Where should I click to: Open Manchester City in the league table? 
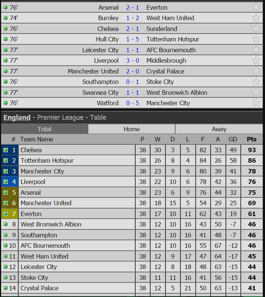[x=42, y=171]
